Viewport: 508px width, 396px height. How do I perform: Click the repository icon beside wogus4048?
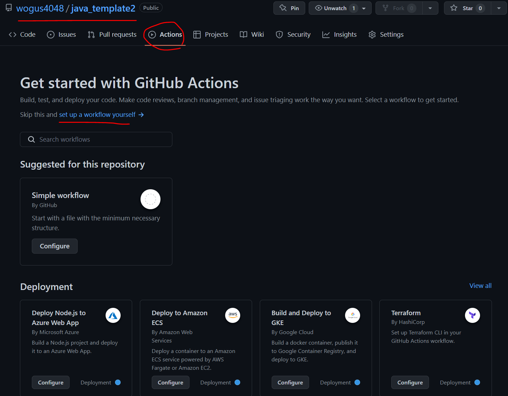point(9,8)
